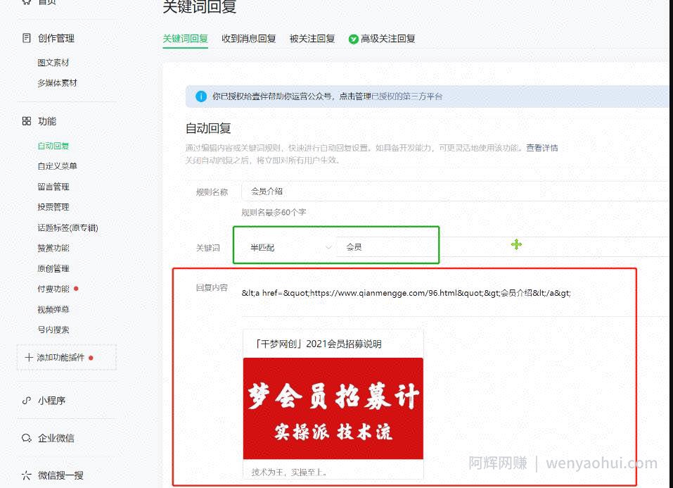Click the 企业微信 chat icon
673x488 pixels.
coord(27,438)
